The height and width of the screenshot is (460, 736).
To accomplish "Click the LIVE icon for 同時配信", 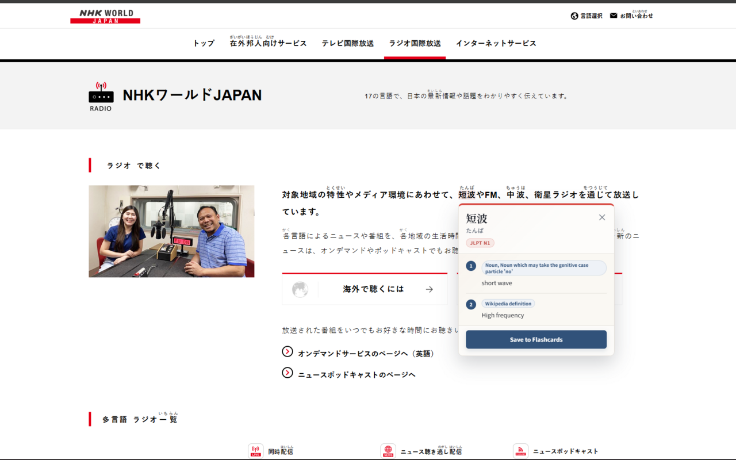I will (x=256, y=451).
